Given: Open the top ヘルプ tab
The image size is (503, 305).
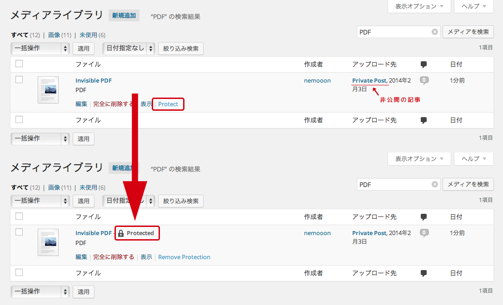Looking at the screenshot, I should 473,6.
